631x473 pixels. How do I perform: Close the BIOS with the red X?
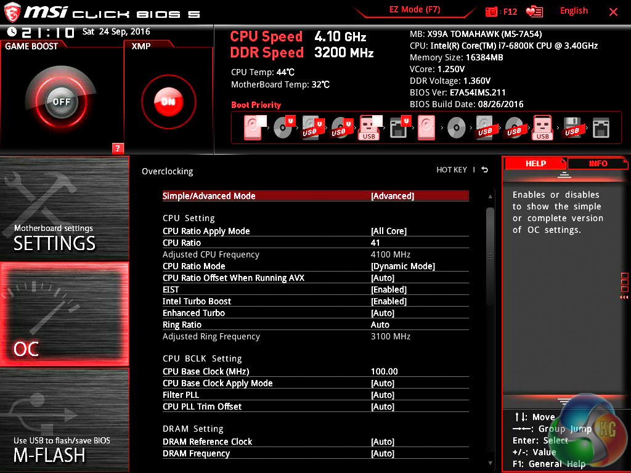coord(613,12)
